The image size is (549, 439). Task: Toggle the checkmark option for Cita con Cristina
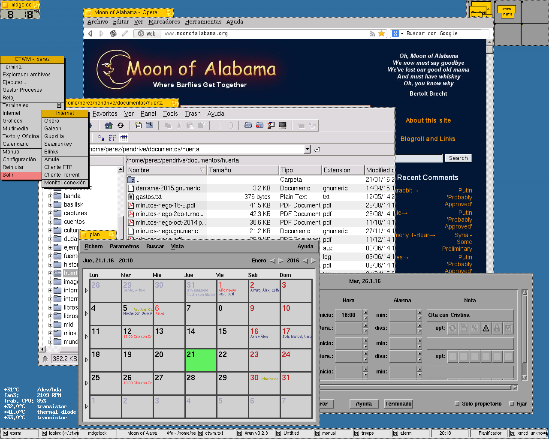(508, 328)
